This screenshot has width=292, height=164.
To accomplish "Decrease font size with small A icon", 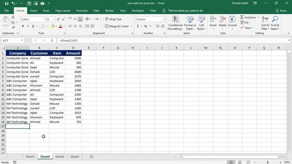I will pyautogui.click(x=63, y=19).
